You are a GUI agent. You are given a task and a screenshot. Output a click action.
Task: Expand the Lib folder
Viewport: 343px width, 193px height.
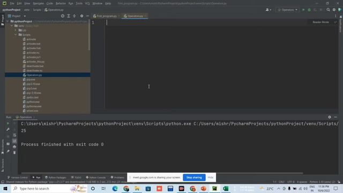click(16, 30)
